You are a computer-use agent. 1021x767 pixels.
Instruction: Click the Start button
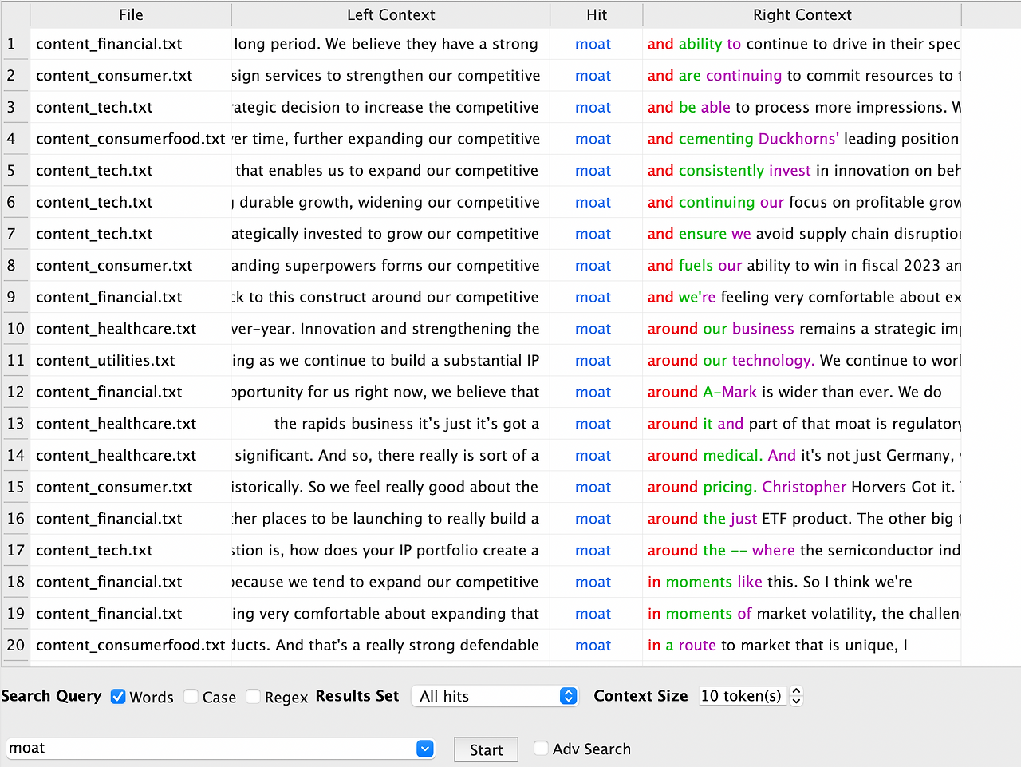tap(487, 749)
